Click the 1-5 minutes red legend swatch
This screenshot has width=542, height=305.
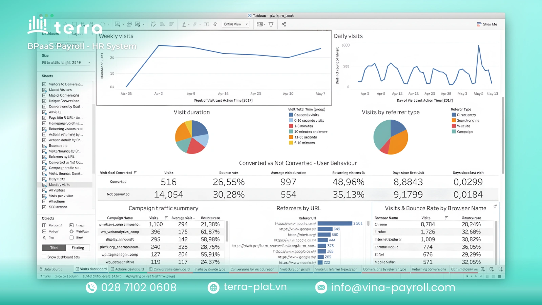pos(291,126)
